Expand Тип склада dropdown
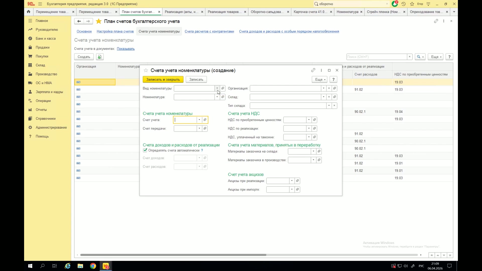482x271 pixels. (x=329, y=106)
